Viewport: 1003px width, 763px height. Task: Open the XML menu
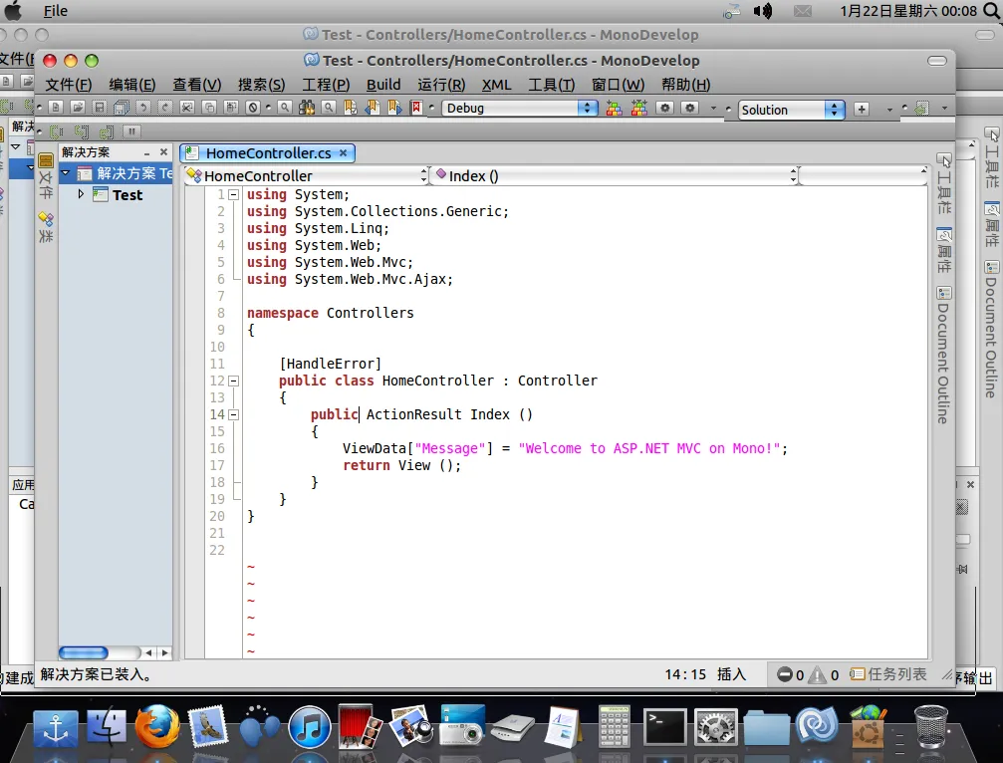coord(496,85)
